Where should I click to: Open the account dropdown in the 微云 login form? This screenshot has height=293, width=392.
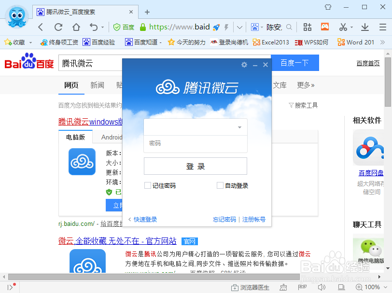(239, 126)
